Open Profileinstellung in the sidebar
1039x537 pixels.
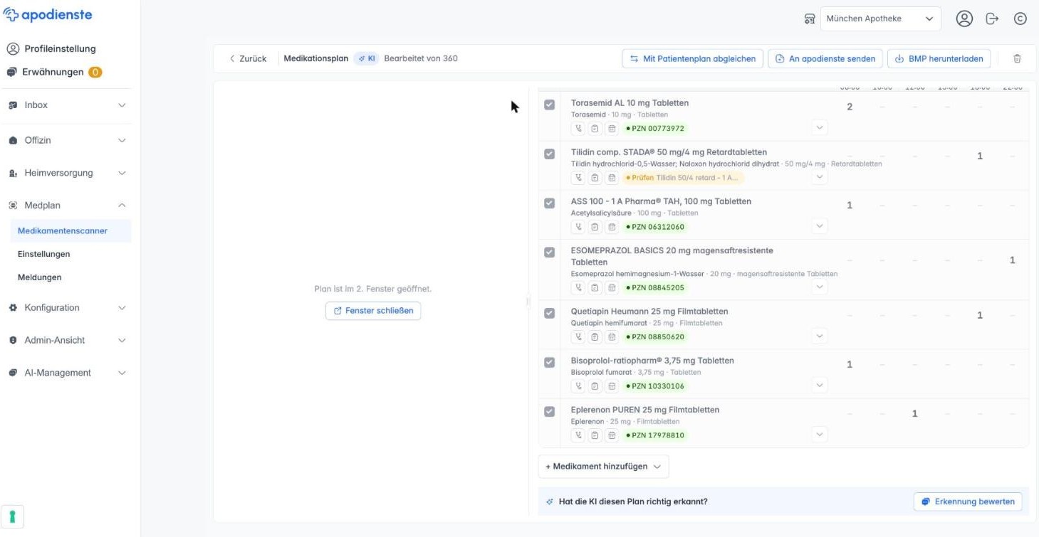[51, 49]
